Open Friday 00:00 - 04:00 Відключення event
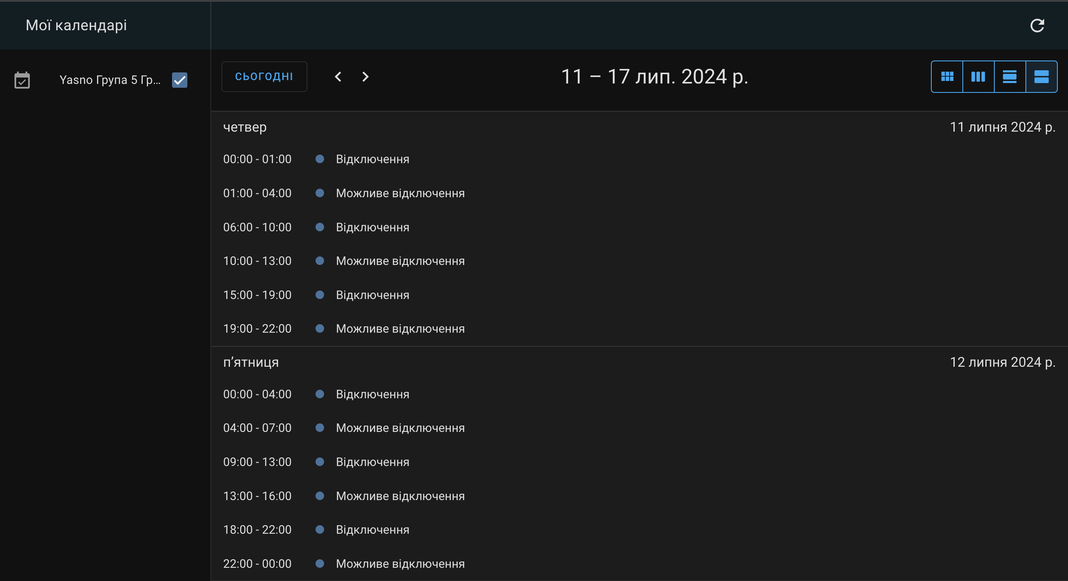1068x581 pixels. click(x=639, y=394)
